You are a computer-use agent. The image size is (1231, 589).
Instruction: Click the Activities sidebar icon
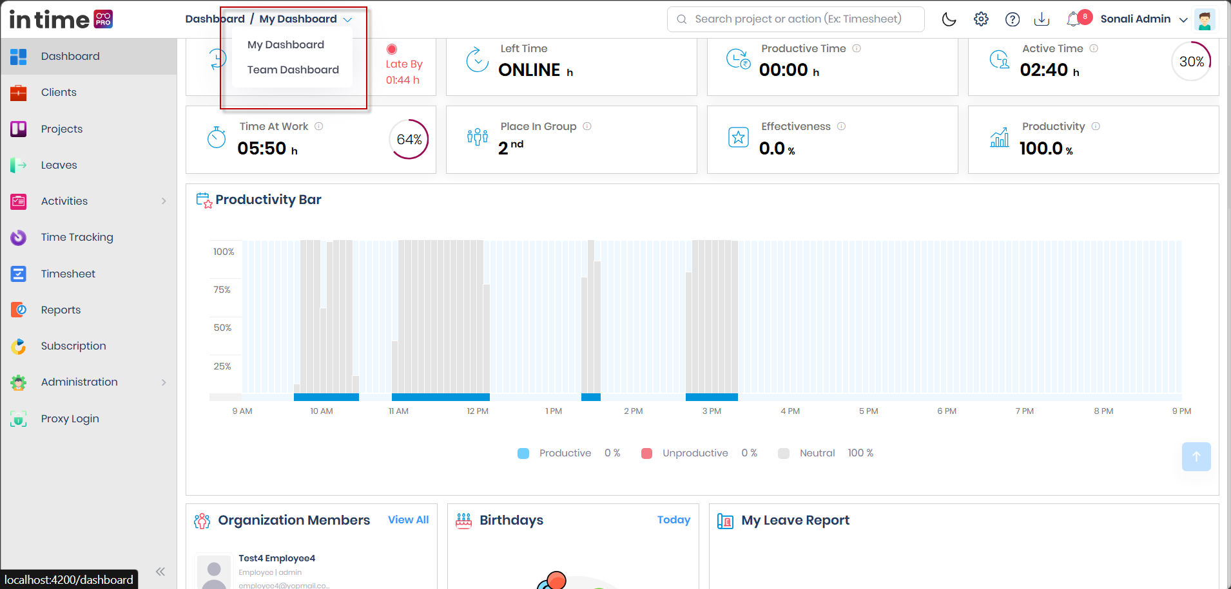pos(19,201)
